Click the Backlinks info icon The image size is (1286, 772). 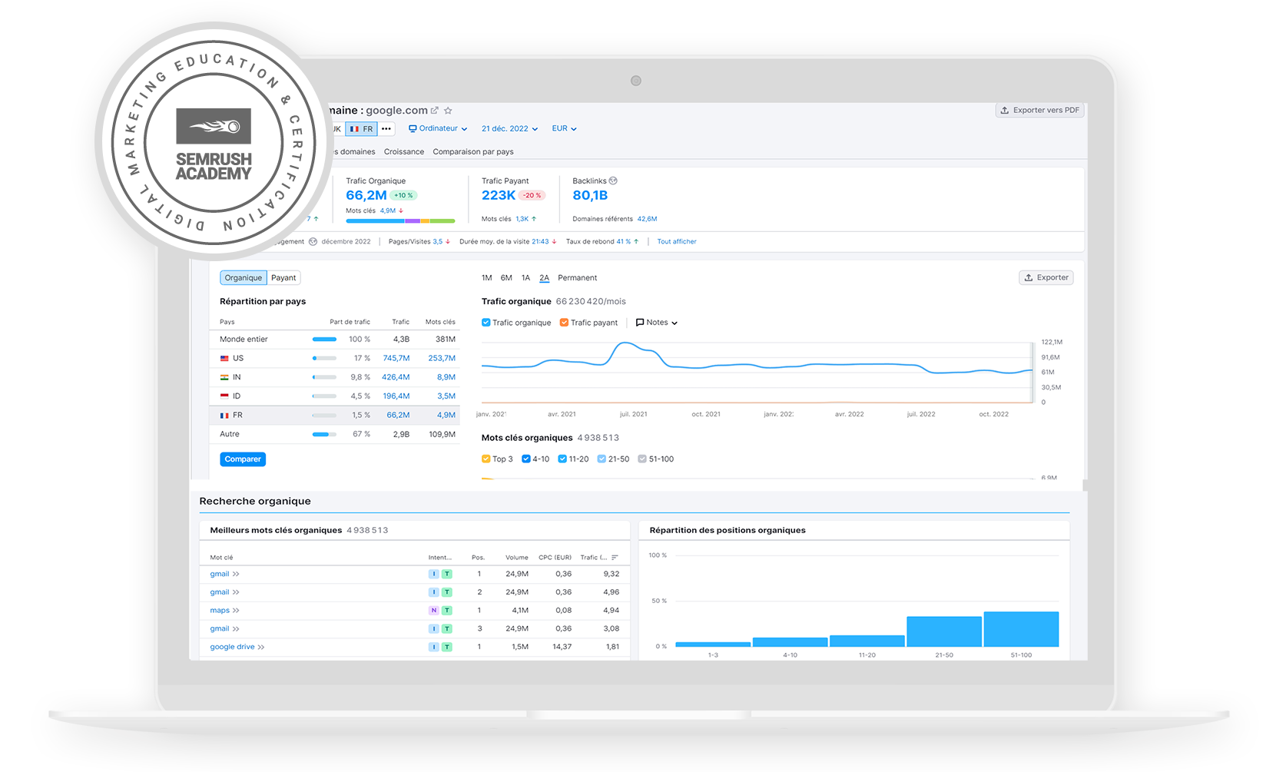[x=613, y=181]
